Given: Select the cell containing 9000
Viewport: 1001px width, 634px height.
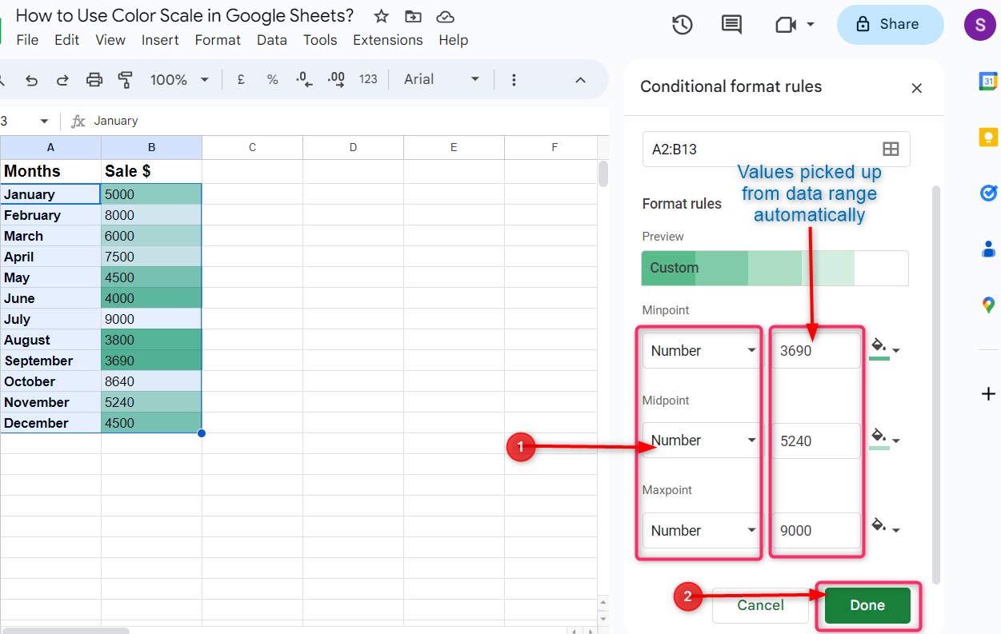Looking at the screenshot, I should [151, 319].
